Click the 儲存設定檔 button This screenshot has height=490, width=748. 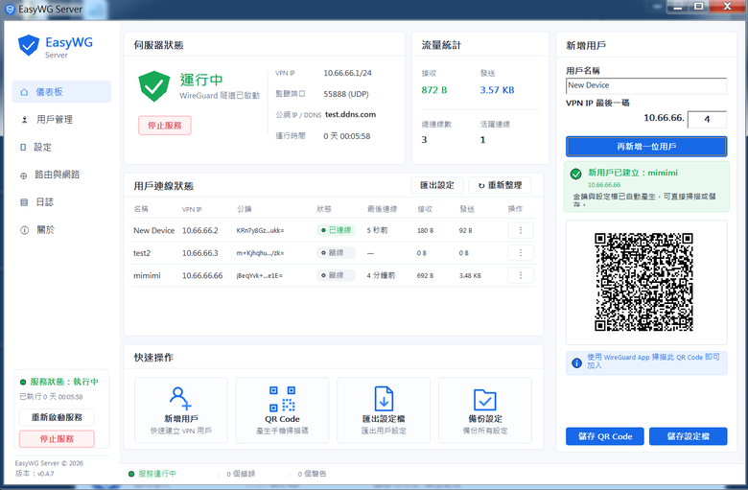click(688, 436)
